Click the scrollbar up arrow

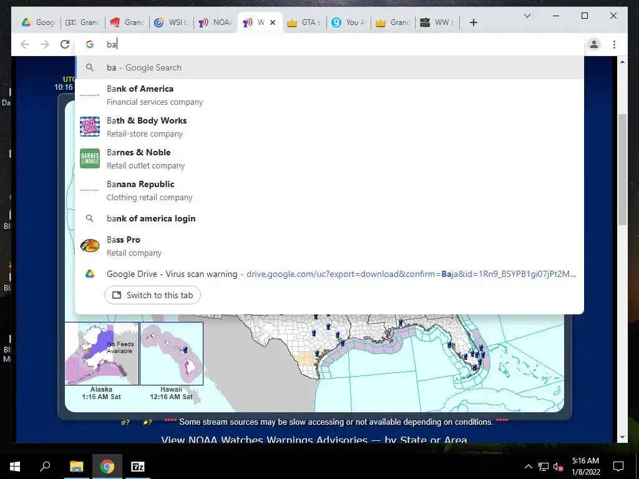(x=622, y=62)
